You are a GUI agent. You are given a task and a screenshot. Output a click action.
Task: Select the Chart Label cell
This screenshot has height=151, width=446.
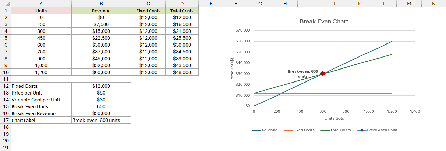click(41, 120)
